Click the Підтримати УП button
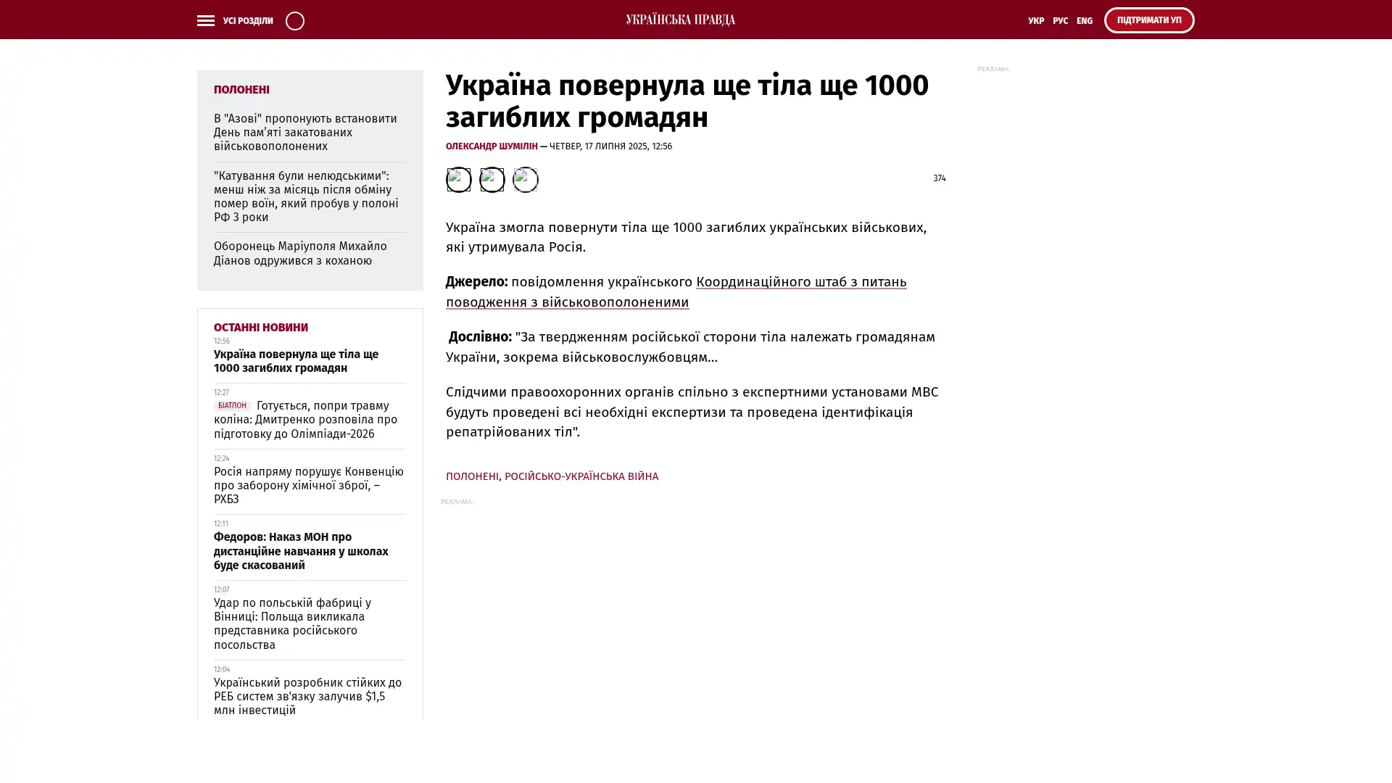The image size is (1392, 783). point(1148,20)
